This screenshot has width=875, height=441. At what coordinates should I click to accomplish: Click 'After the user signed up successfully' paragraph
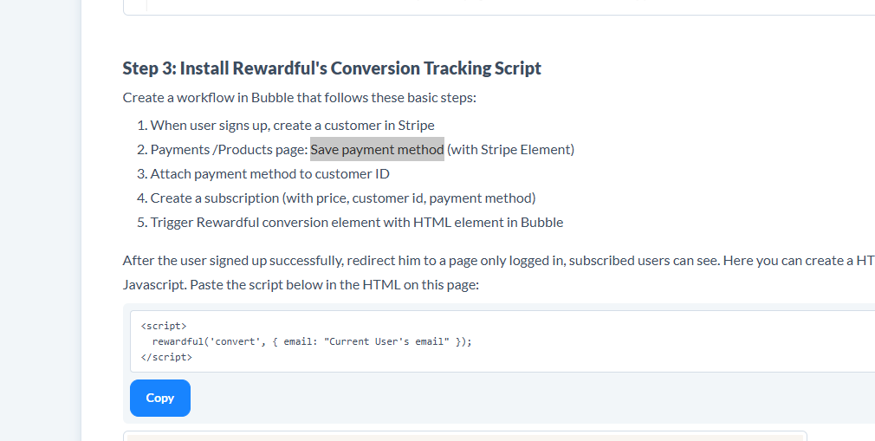433,260
